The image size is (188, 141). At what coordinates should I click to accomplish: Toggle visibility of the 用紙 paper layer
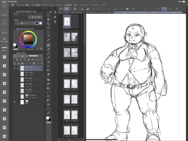coord(14,102)
